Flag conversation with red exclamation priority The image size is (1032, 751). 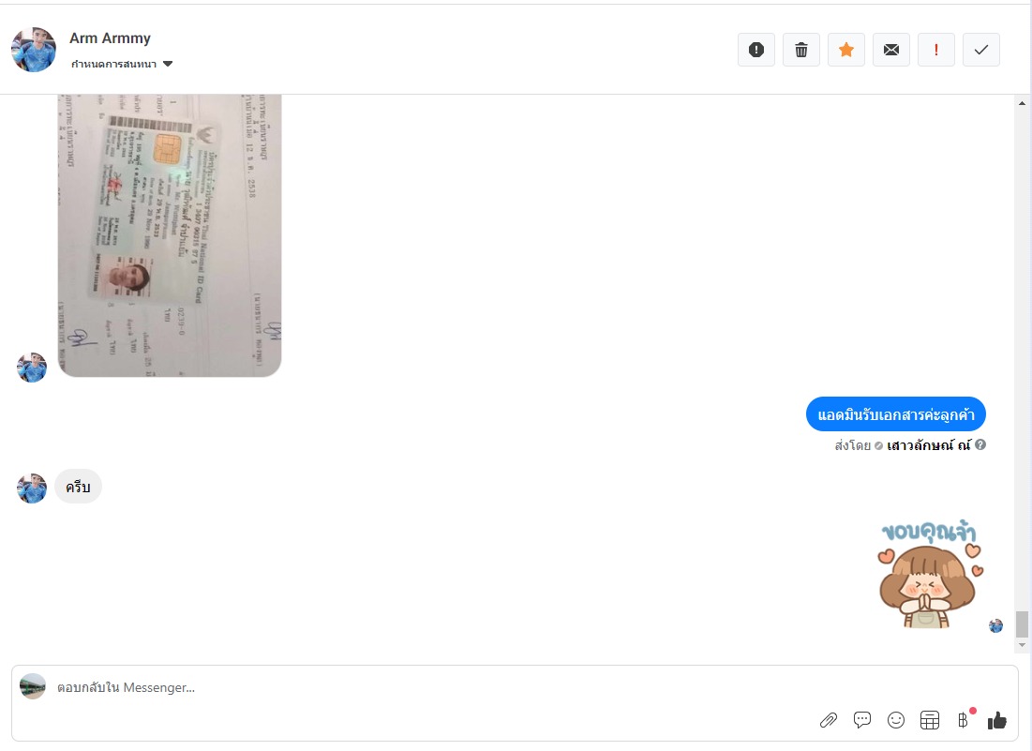coord(935,50)
